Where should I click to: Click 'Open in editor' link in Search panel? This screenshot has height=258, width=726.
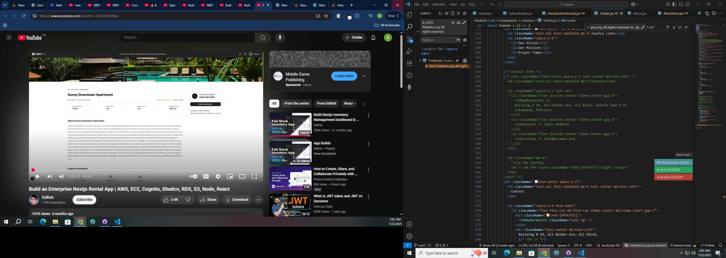pos(440,52)
